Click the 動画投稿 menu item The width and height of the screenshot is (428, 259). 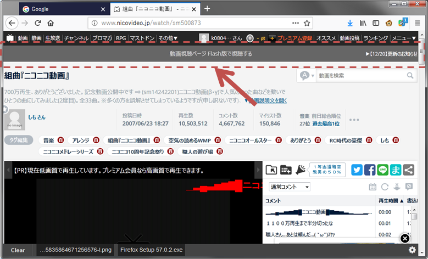tap(349, 38)
